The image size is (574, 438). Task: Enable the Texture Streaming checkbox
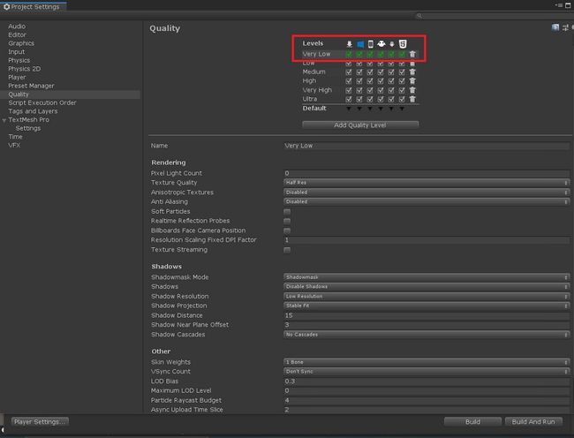coord(287,250)
